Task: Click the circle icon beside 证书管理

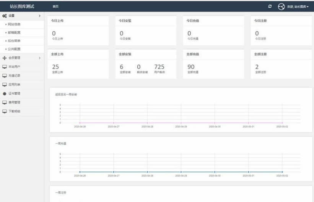Action: pyautogui.click(x=4, y=94)
